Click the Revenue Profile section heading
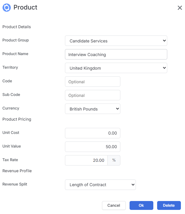The height and width of the screenshot is (214, 185). pyautogui.click(x=17, y=171)
